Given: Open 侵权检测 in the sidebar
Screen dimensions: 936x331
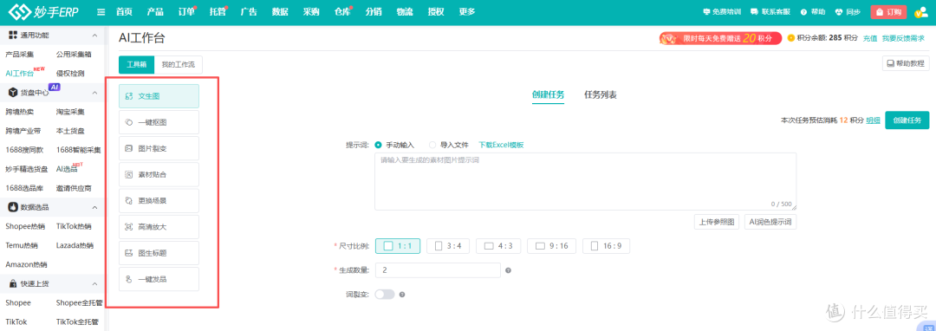Looking at the screenshot, I should coord(70,74).
